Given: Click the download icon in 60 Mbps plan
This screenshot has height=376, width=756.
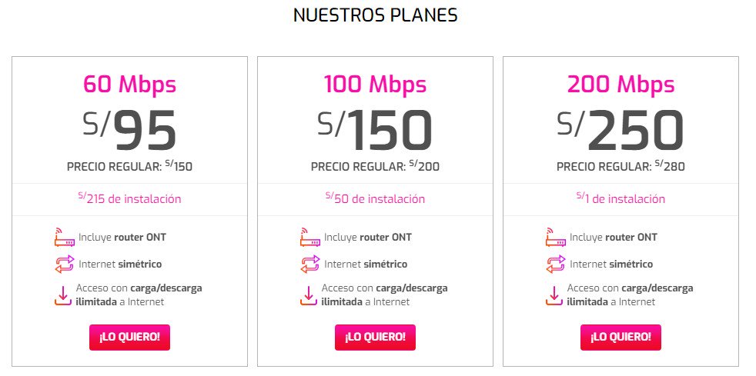Looking at the screenshot, I should tap(62, 295).
